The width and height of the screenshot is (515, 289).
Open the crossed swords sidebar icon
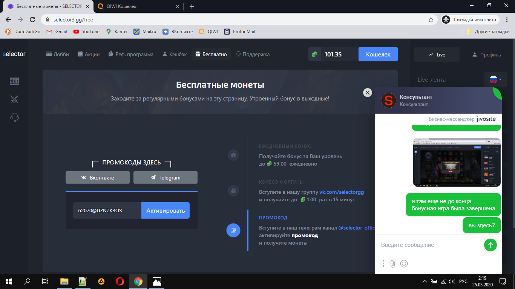[x=14, y=99]
